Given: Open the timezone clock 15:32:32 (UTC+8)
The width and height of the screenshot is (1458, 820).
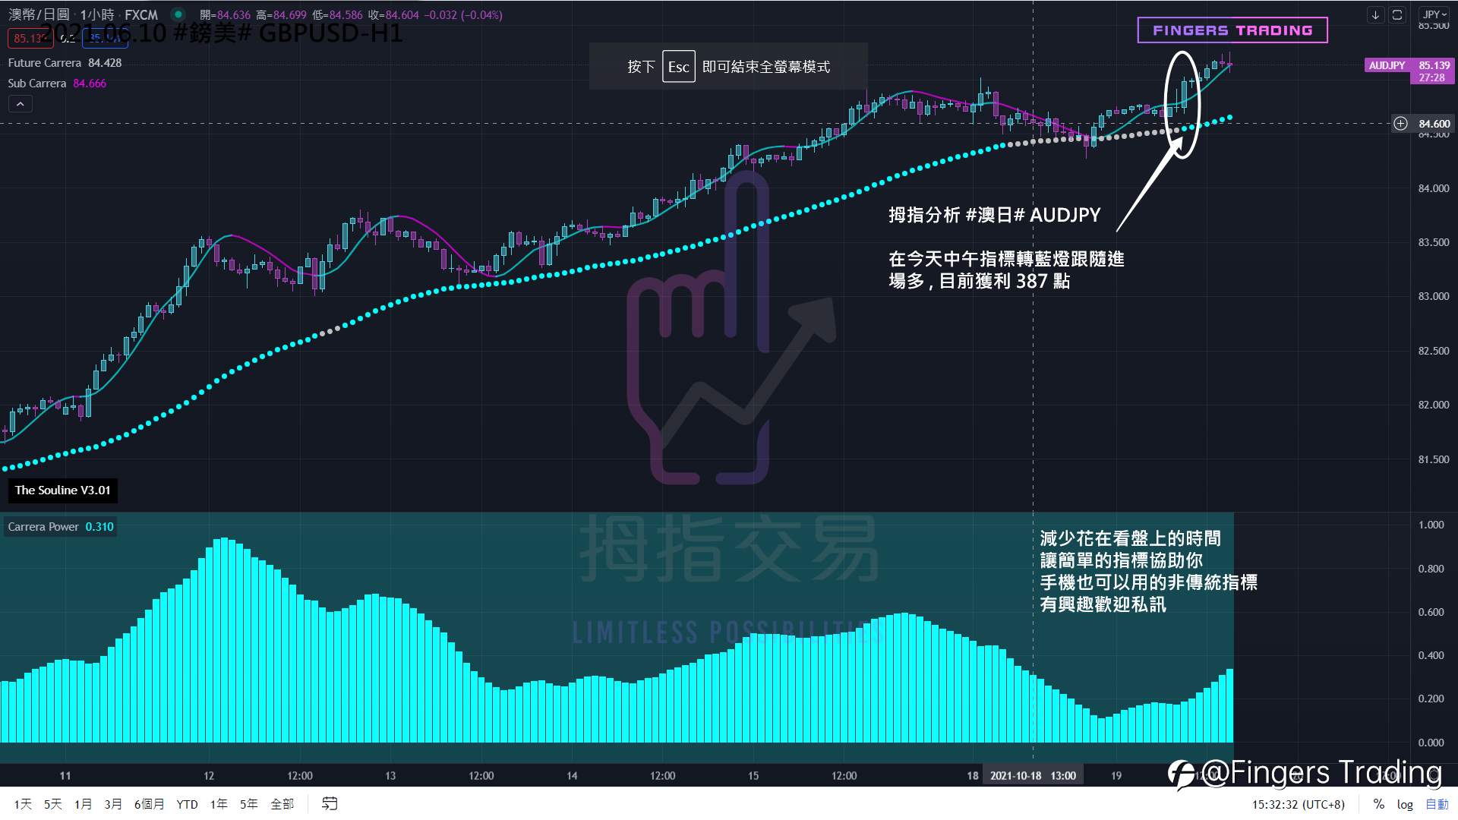Looking at the screenshot, I should [x=1298, y=804].
